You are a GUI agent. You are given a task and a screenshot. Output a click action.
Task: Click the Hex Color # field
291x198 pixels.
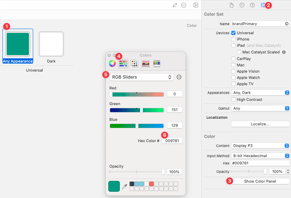tap(172, 141)
